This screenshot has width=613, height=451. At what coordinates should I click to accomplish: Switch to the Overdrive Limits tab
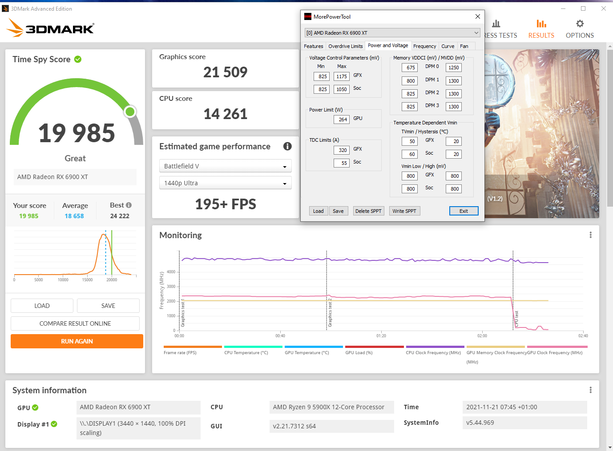pos(346,46)
